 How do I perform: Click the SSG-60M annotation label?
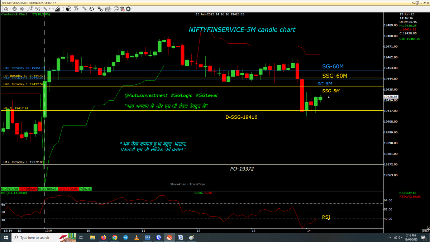[x=335, y=76]
